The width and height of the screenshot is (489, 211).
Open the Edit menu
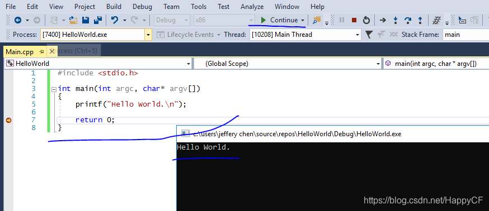click(32, 7)
